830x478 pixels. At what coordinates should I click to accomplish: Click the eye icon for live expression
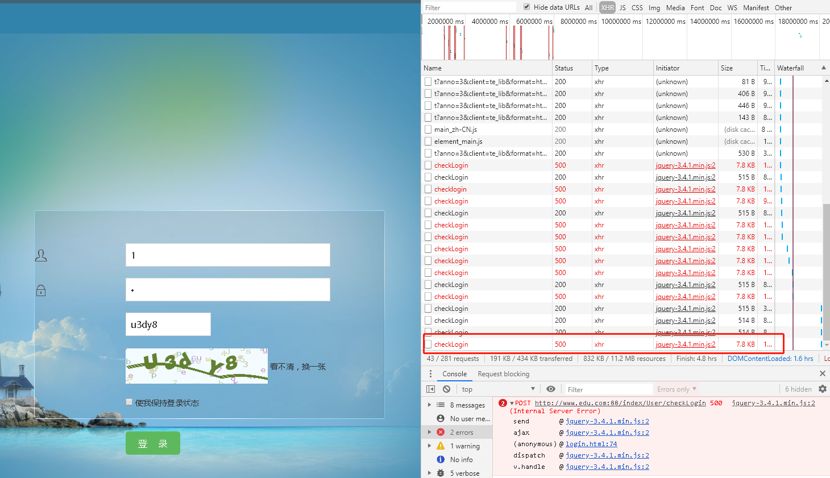click(x=550, y=389)
